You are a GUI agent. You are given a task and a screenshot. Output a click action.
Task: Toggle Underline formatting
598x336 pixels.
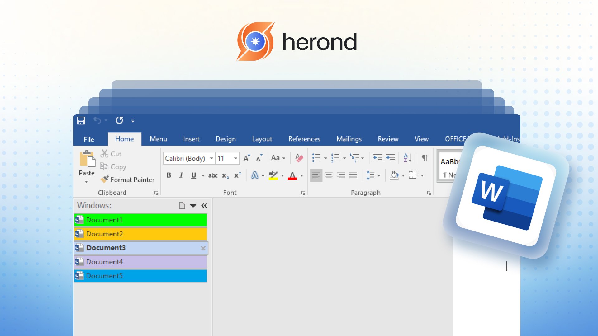point(193,175)
